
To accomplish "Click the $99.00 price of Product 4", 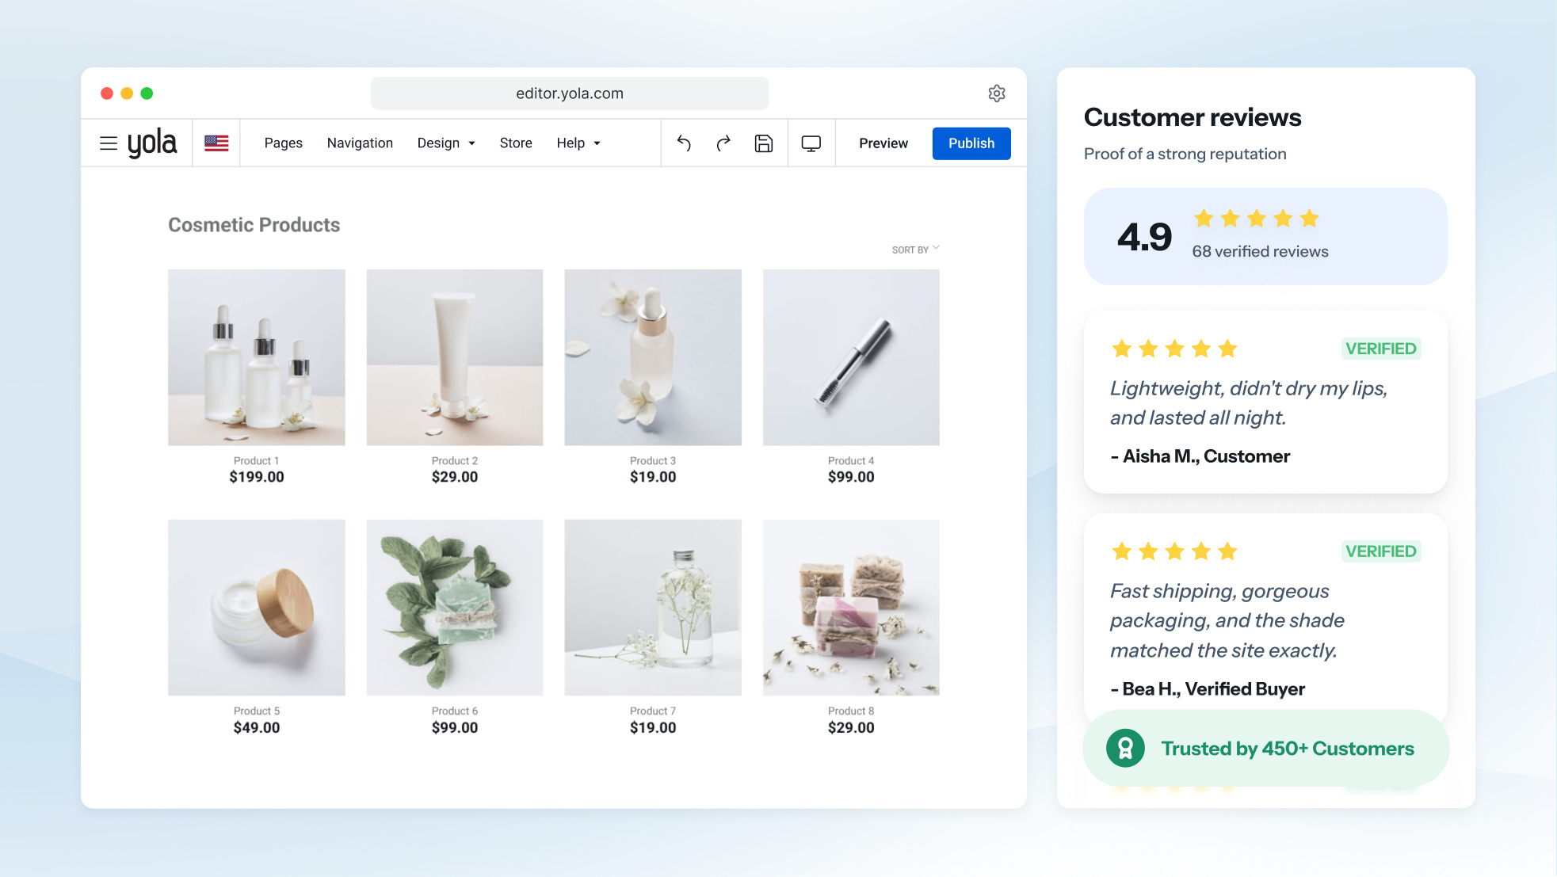I will tap(851, 477).
